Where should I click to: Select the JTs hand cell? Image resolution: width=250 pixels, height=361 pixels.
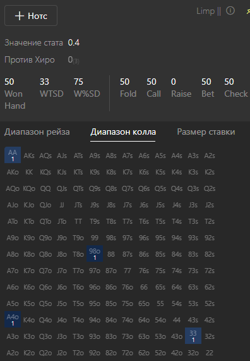[78, 205]
